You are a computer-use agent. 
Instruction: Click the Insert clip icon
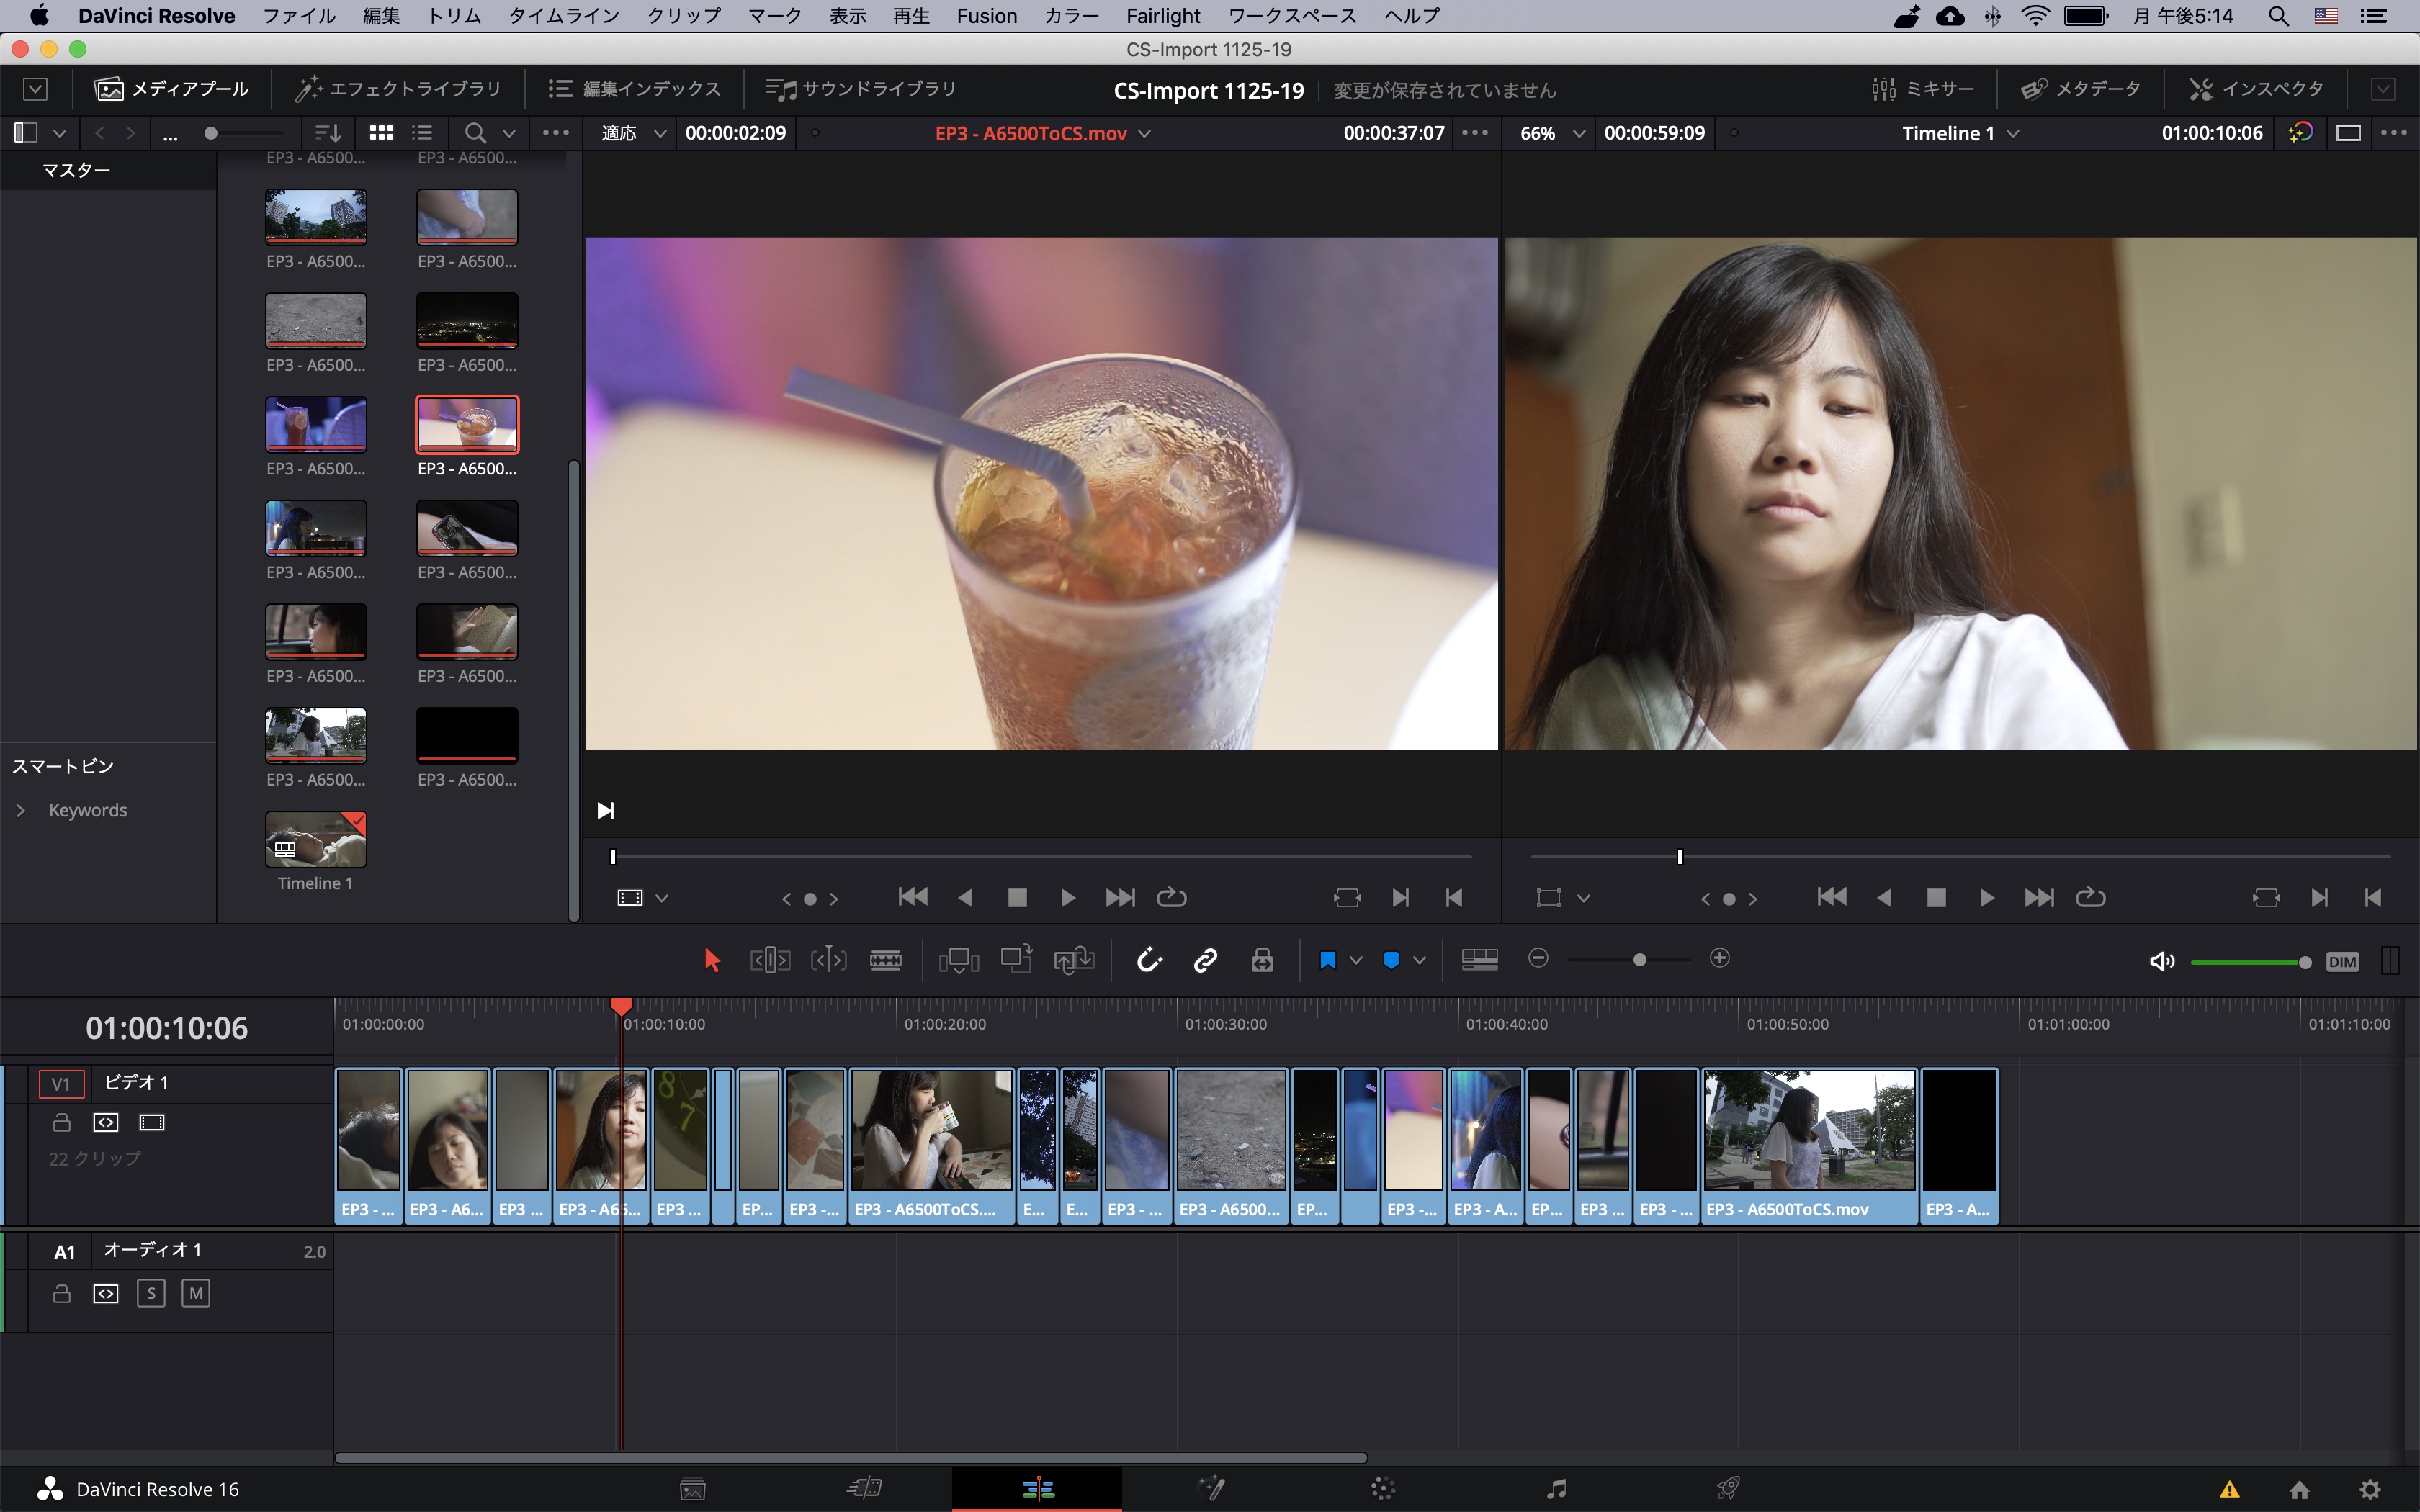958,960
